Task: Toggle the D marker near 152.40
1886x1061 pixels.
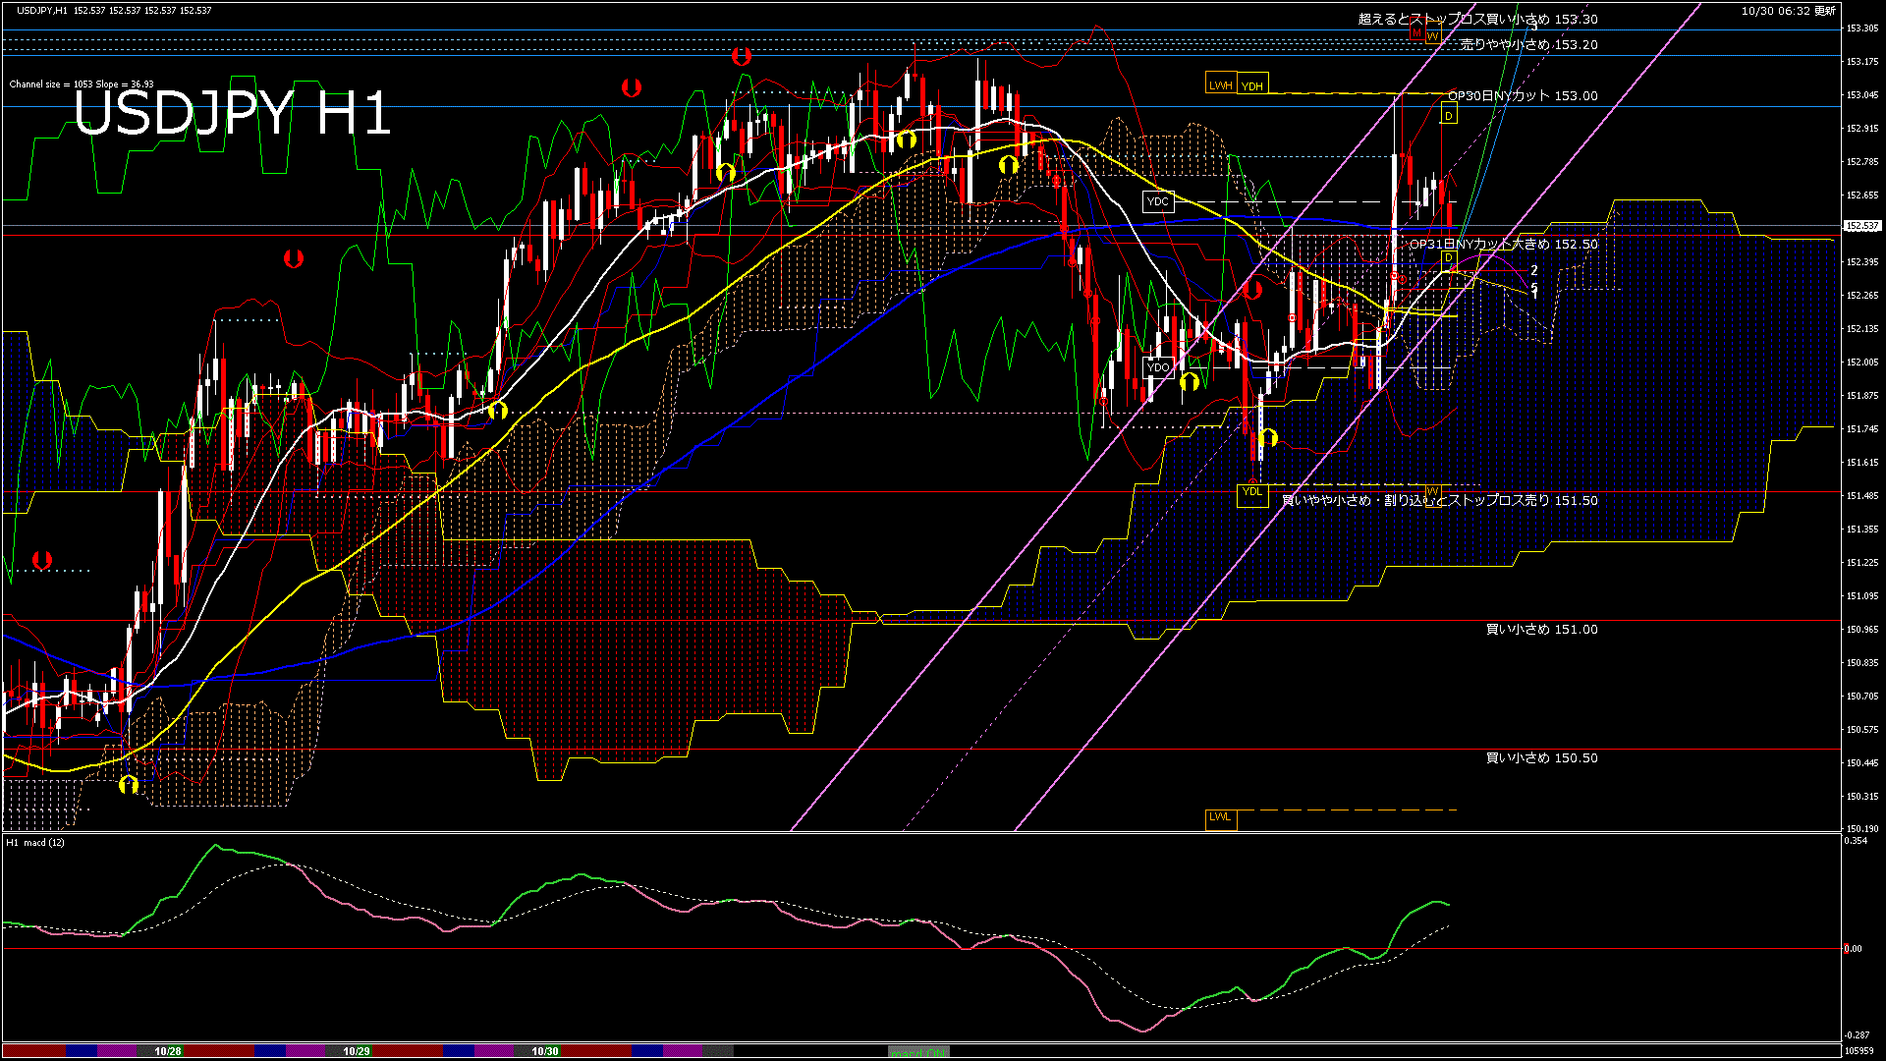Action: [x=1449, y=259]
